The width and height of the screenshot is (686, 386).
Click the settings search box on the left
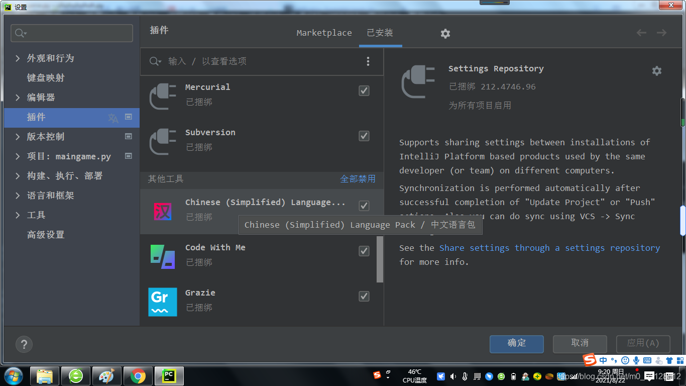coord(72,33)
